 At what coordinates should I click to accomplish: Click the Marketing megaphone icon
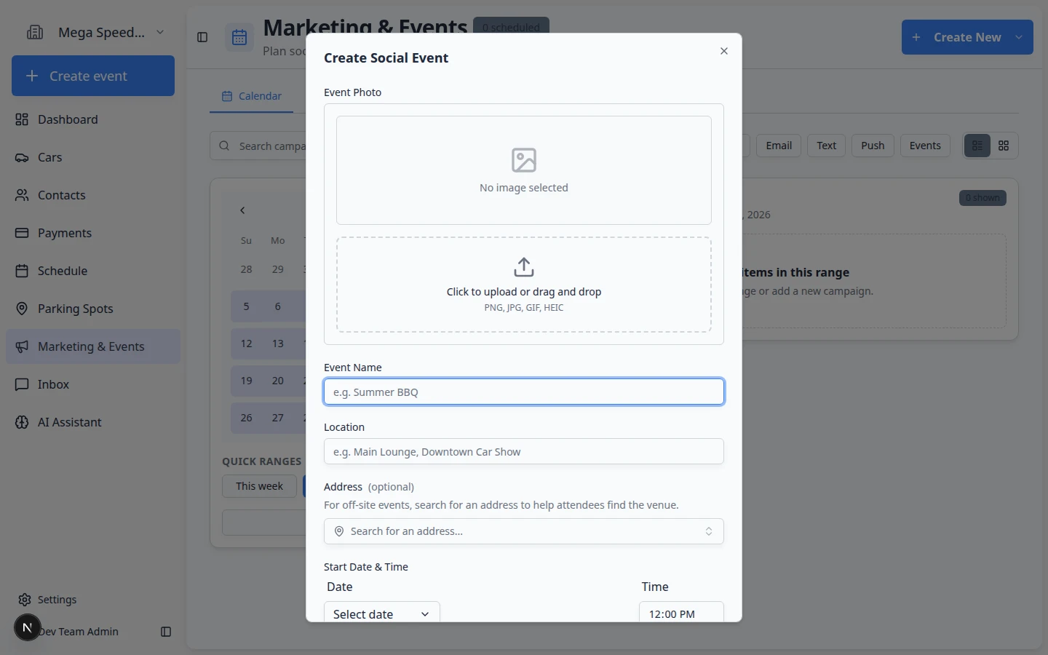click(x=22, y=346)
